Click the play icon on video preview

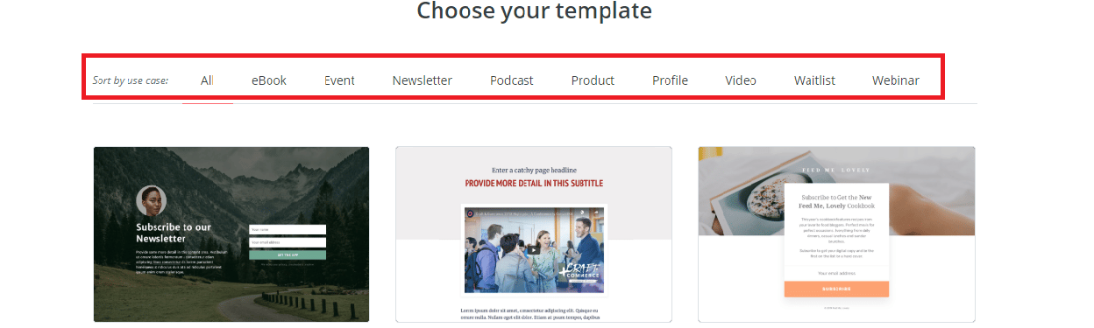(534, 248)
